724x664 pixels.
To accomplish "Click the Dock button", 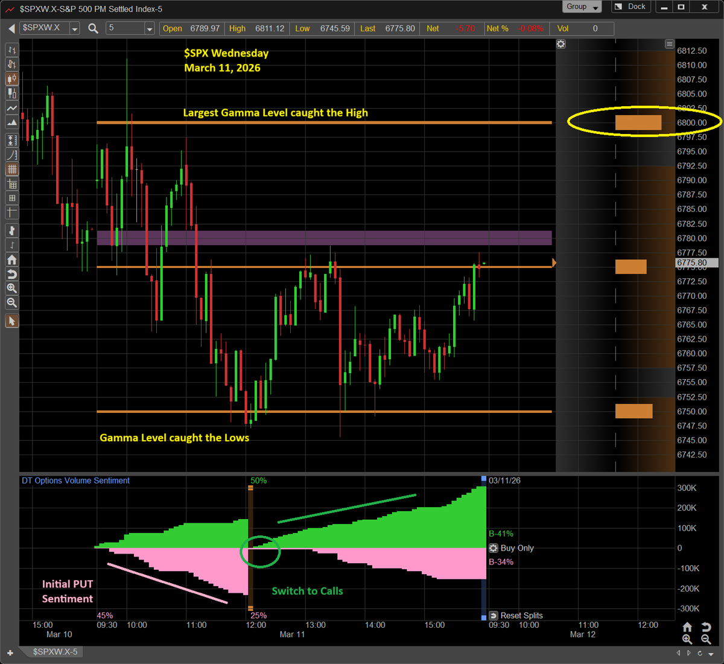I will (x=630, y=7).
